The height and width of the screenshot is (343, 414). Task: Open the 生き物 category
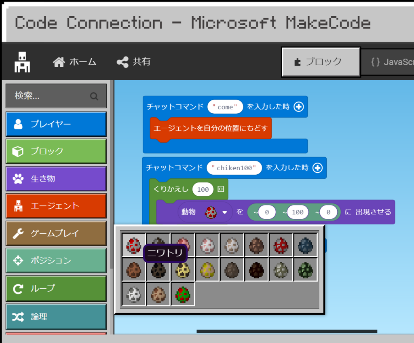[x=56, y=179]
